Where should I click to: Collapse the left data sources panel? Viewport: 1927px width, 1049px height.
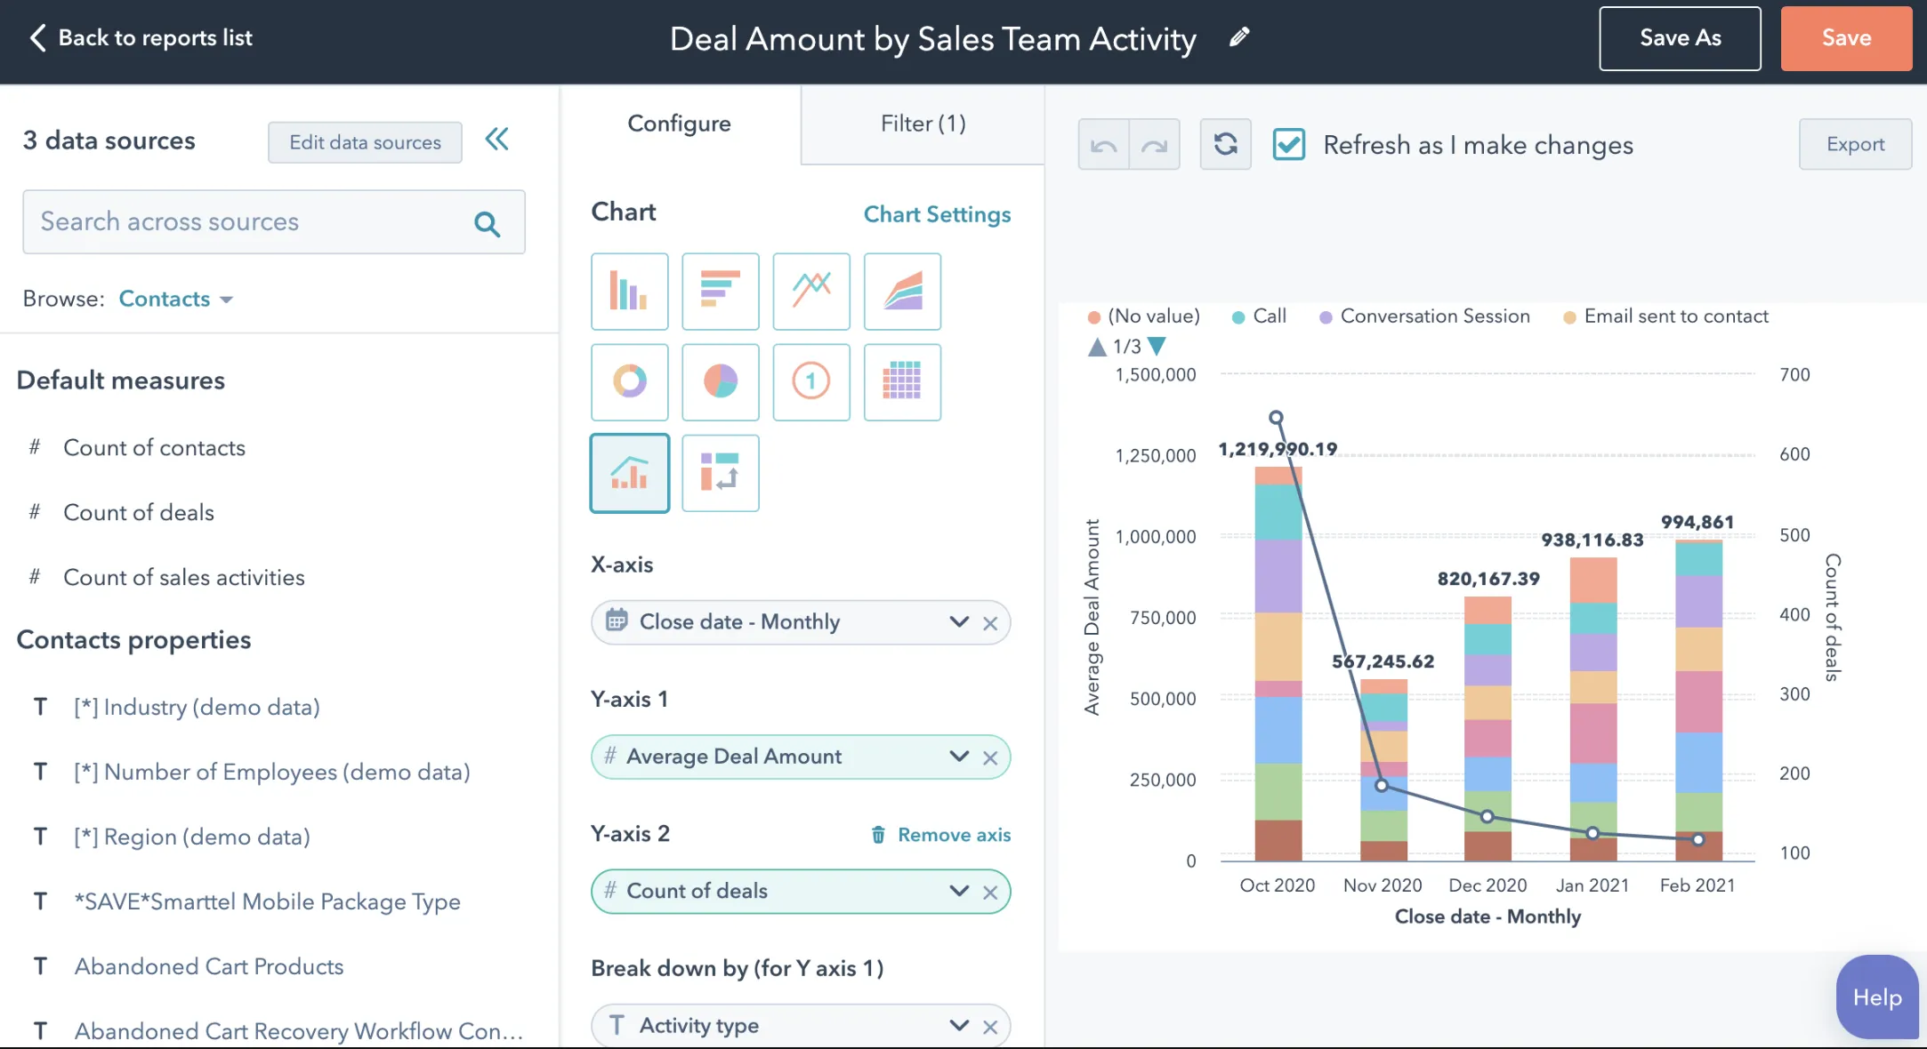(497, 140)
